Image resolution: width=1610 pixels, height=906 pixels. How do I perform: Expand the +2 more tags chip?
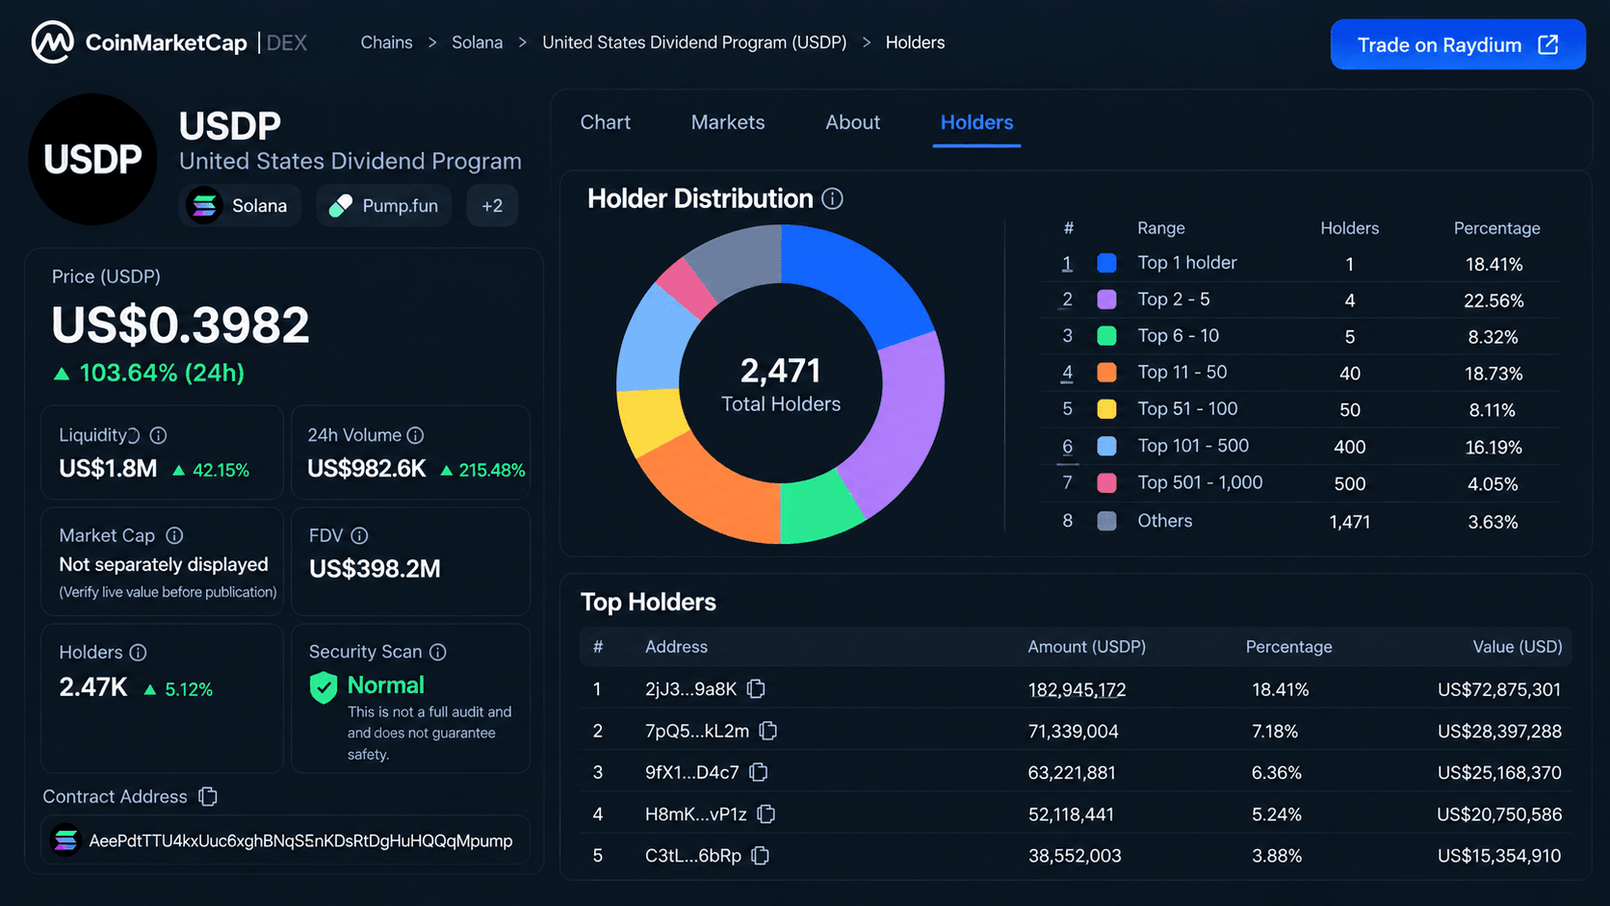pos(492,205)
